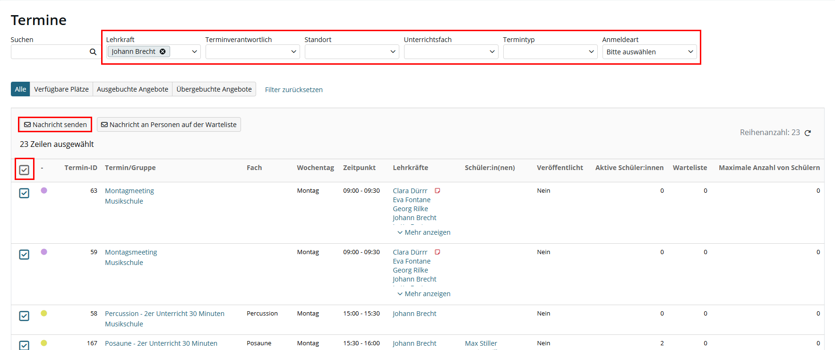Viewport: 835px width, 350px height.
Task: Click Musikschule link under Montagsmeeting
Action: point(124,263)
